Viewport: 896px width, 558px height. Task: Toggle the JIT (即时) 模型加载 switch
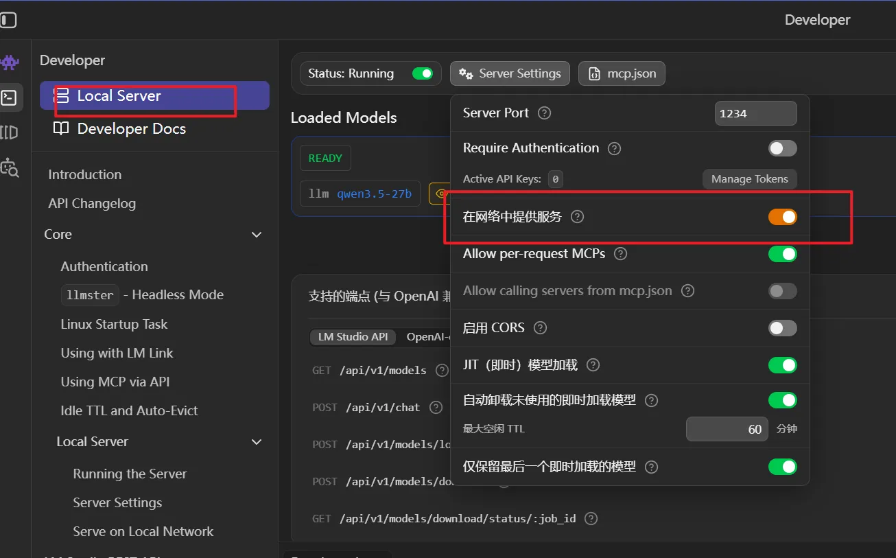[782, 365]
